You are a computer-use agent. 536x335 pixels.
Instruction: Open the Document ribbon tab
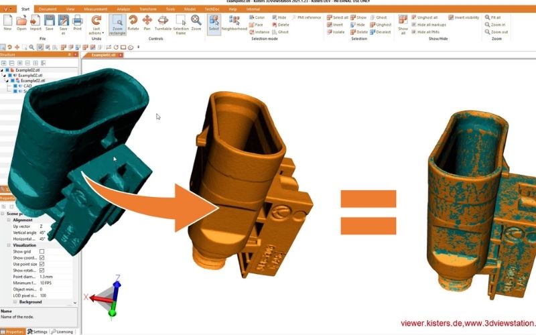pos(48,9)
